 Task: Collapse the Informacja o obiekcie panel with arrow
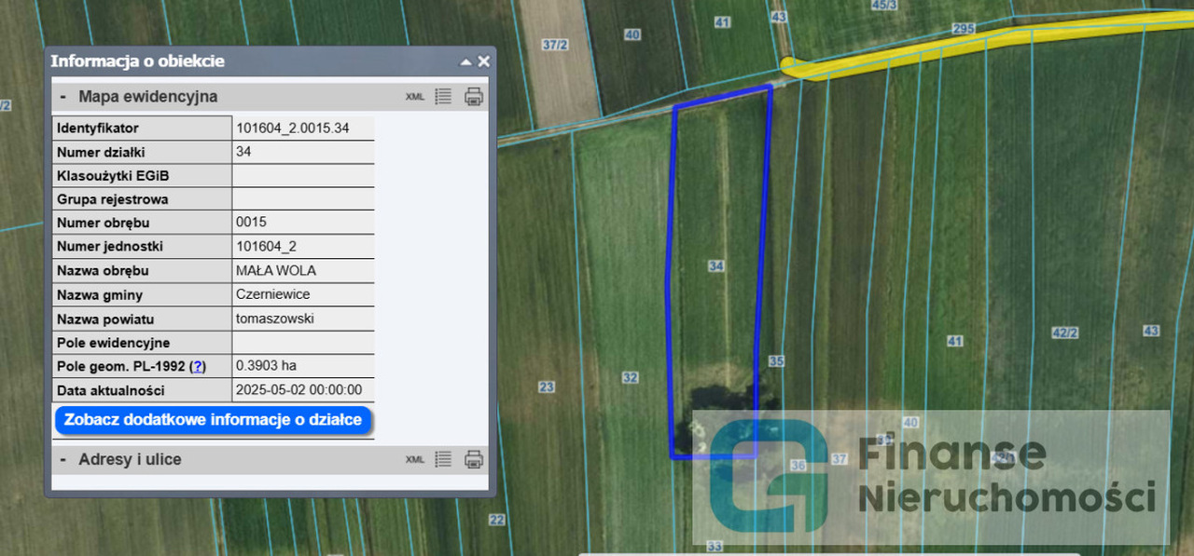(x=465, y=61)
